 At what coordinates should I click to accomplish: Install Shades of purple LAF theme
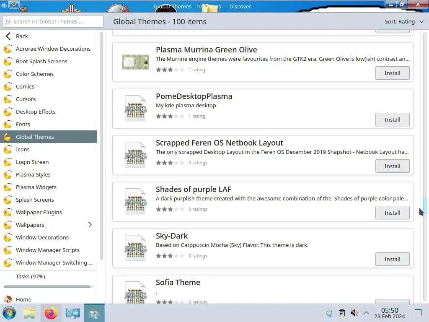click(x=392, y=213)
